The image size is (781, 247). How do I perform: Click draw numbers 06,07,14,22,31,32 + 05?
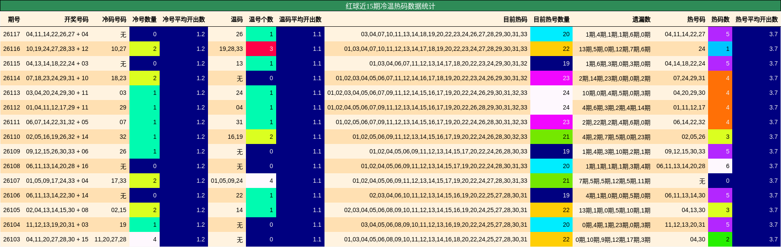(x=57, y=122)
